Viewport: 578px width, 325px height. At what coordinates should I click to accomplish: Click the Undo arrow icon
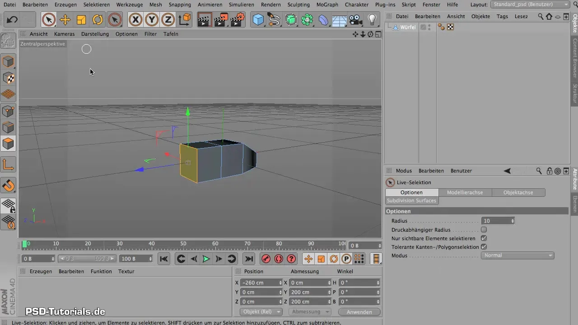click(x=12, y=20)
